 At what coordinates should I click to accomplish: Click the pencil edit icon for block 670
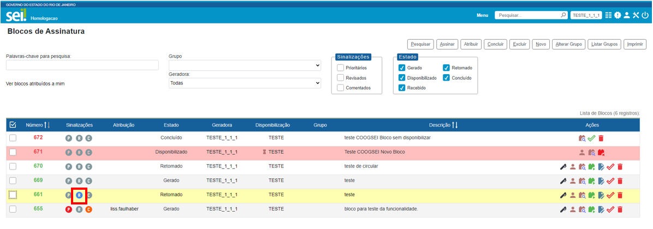click(x=563, y=167)
